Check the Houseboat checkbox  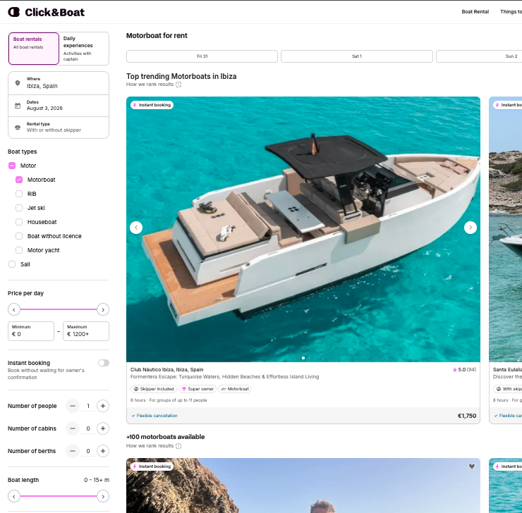pyautogui.click(x=19, y=222)
